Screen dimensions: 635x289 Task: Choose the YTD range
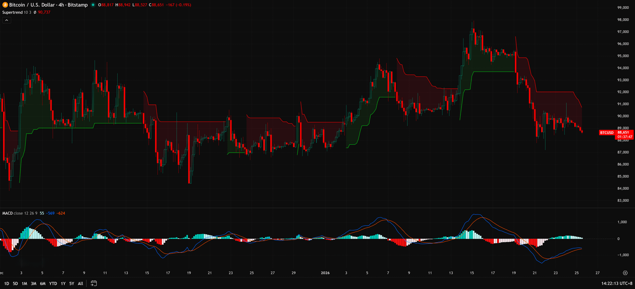tap(53, 283)
